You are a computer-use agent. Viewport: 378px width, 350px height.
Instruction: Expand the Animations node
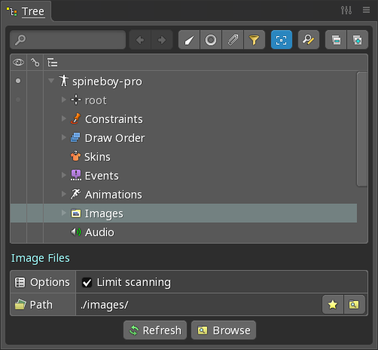click(64, 194)
